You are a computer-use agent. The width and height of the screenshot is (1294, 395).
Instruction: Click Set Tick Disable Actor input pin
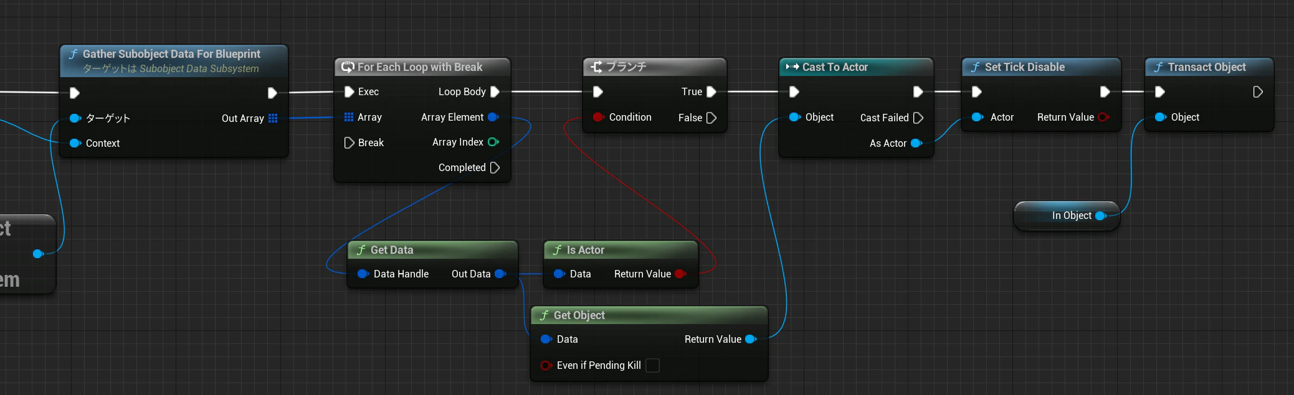pos(978,117)
